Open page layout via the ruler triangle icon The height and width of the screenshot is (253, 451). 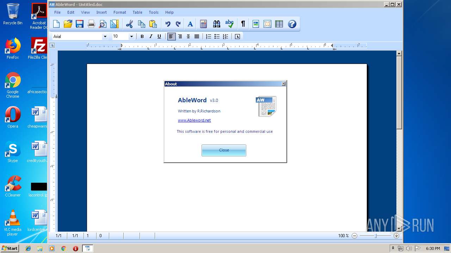coord(114,24)
